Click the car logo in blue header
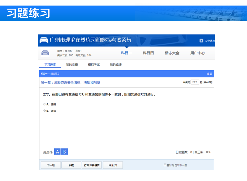This screenshot has height=181, width=247. click(x=44, y=40)
